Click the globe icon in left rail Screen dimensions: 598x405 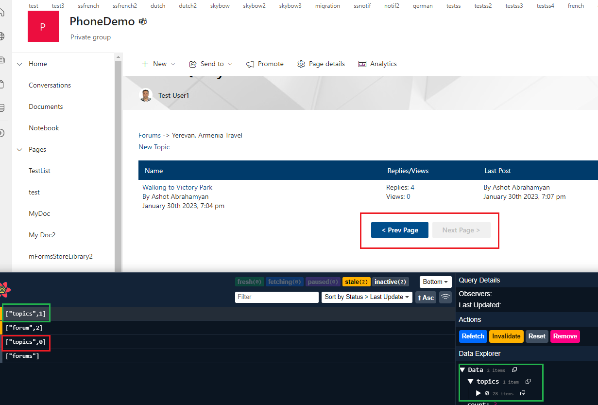point(2,36)
